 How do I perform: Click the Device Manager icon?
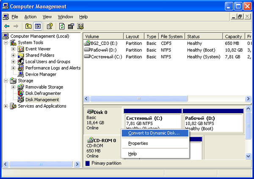[21, 74]
